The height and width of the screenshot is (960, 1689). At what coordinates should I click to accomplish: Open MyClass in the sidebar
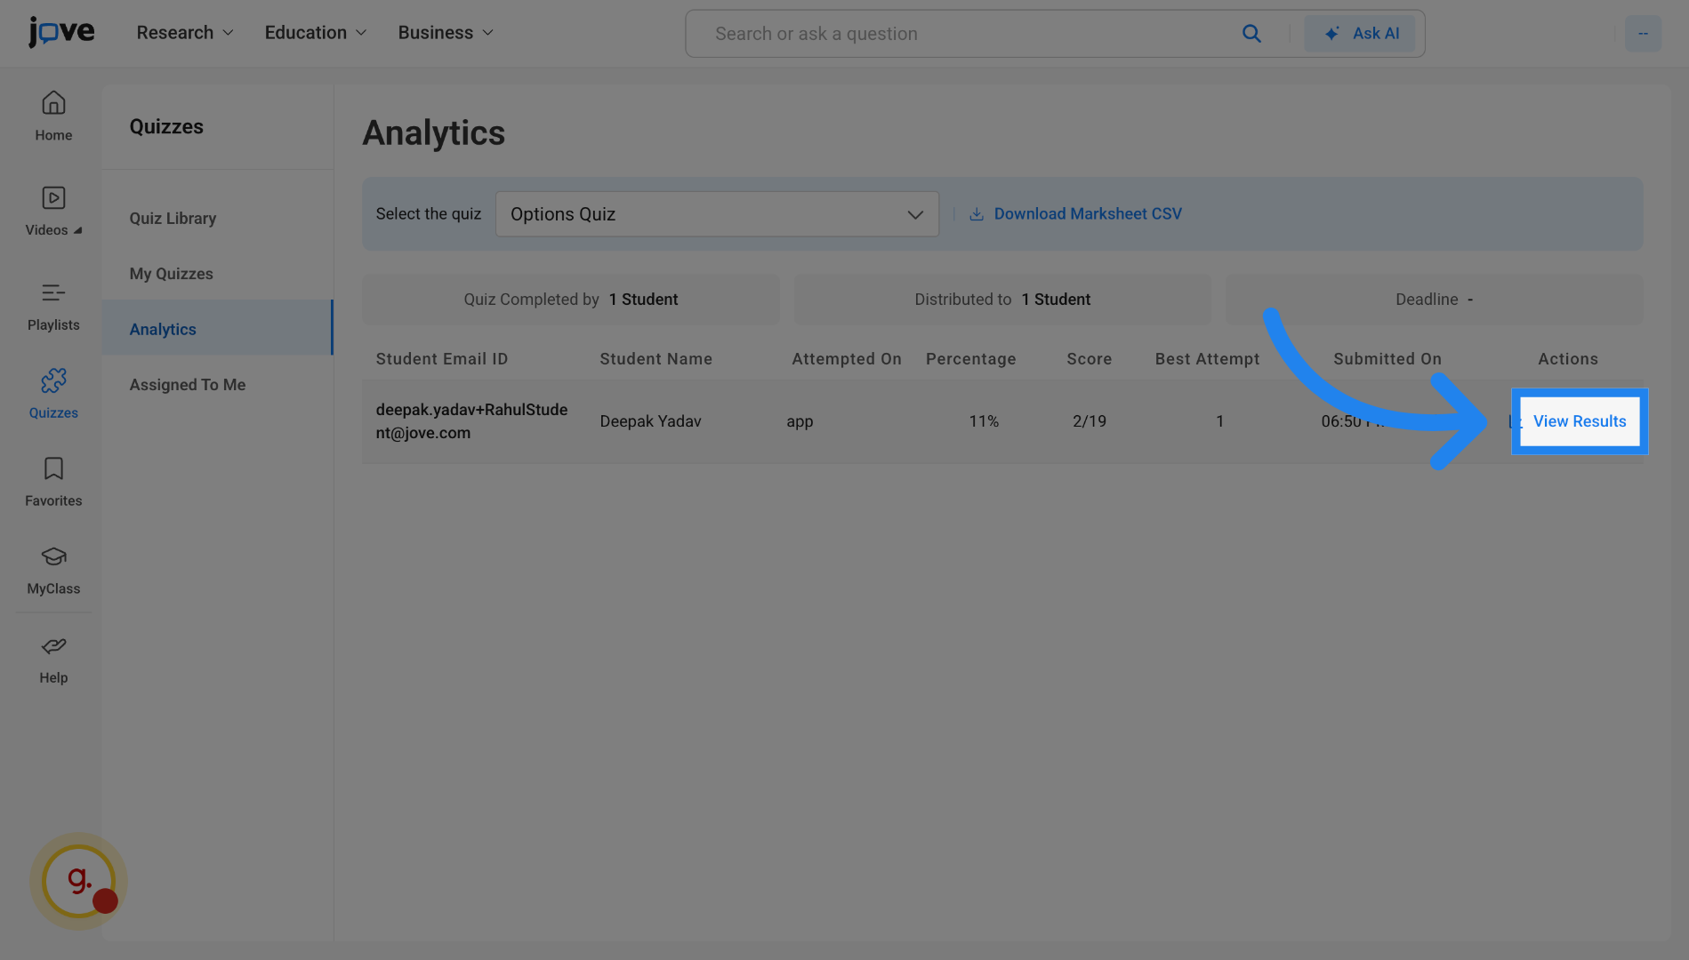(x=53, y=569)
